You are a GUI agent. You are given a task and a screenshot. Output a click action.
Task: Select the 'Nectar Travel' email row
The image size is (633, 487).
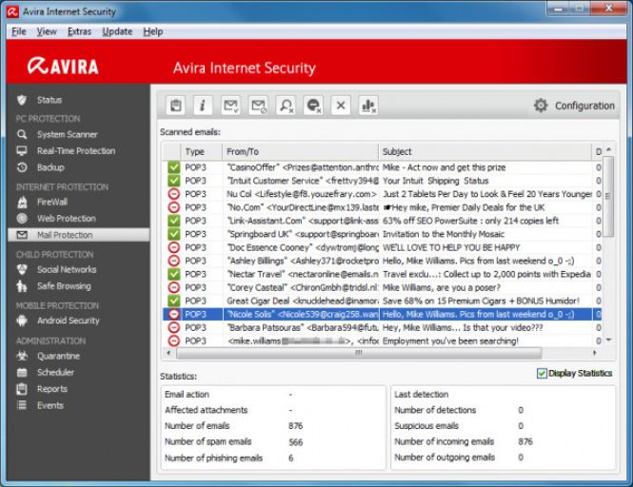tap(382, 274)
